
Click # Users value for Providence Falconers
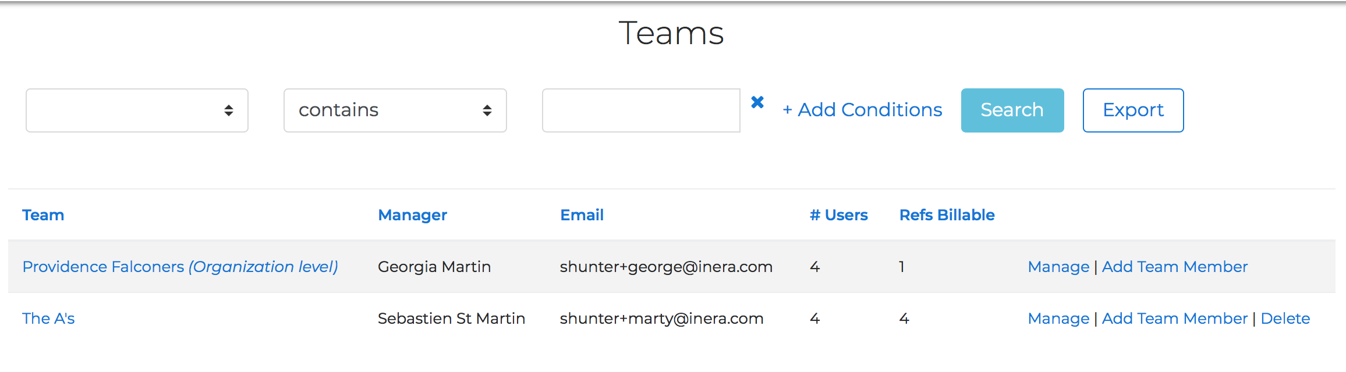pyautogui.click(x=814, y=267)
